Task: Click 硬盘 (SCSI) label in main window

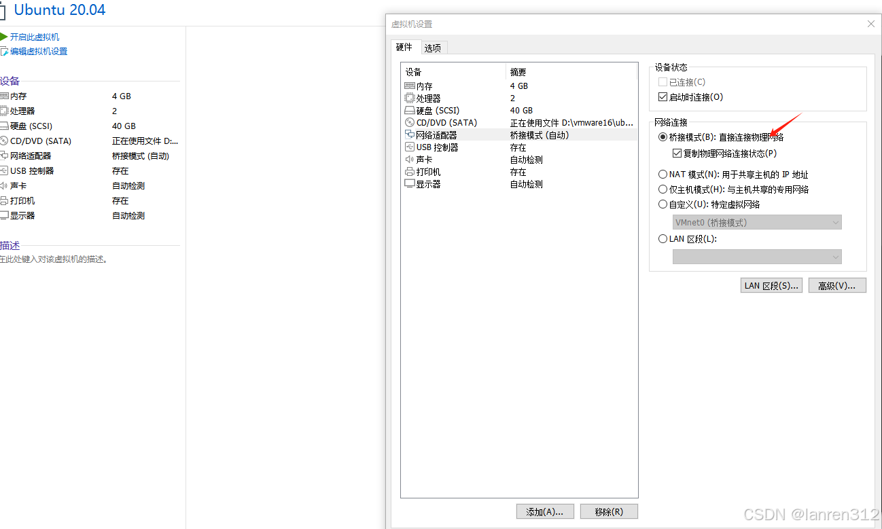Action: (31, 126)
